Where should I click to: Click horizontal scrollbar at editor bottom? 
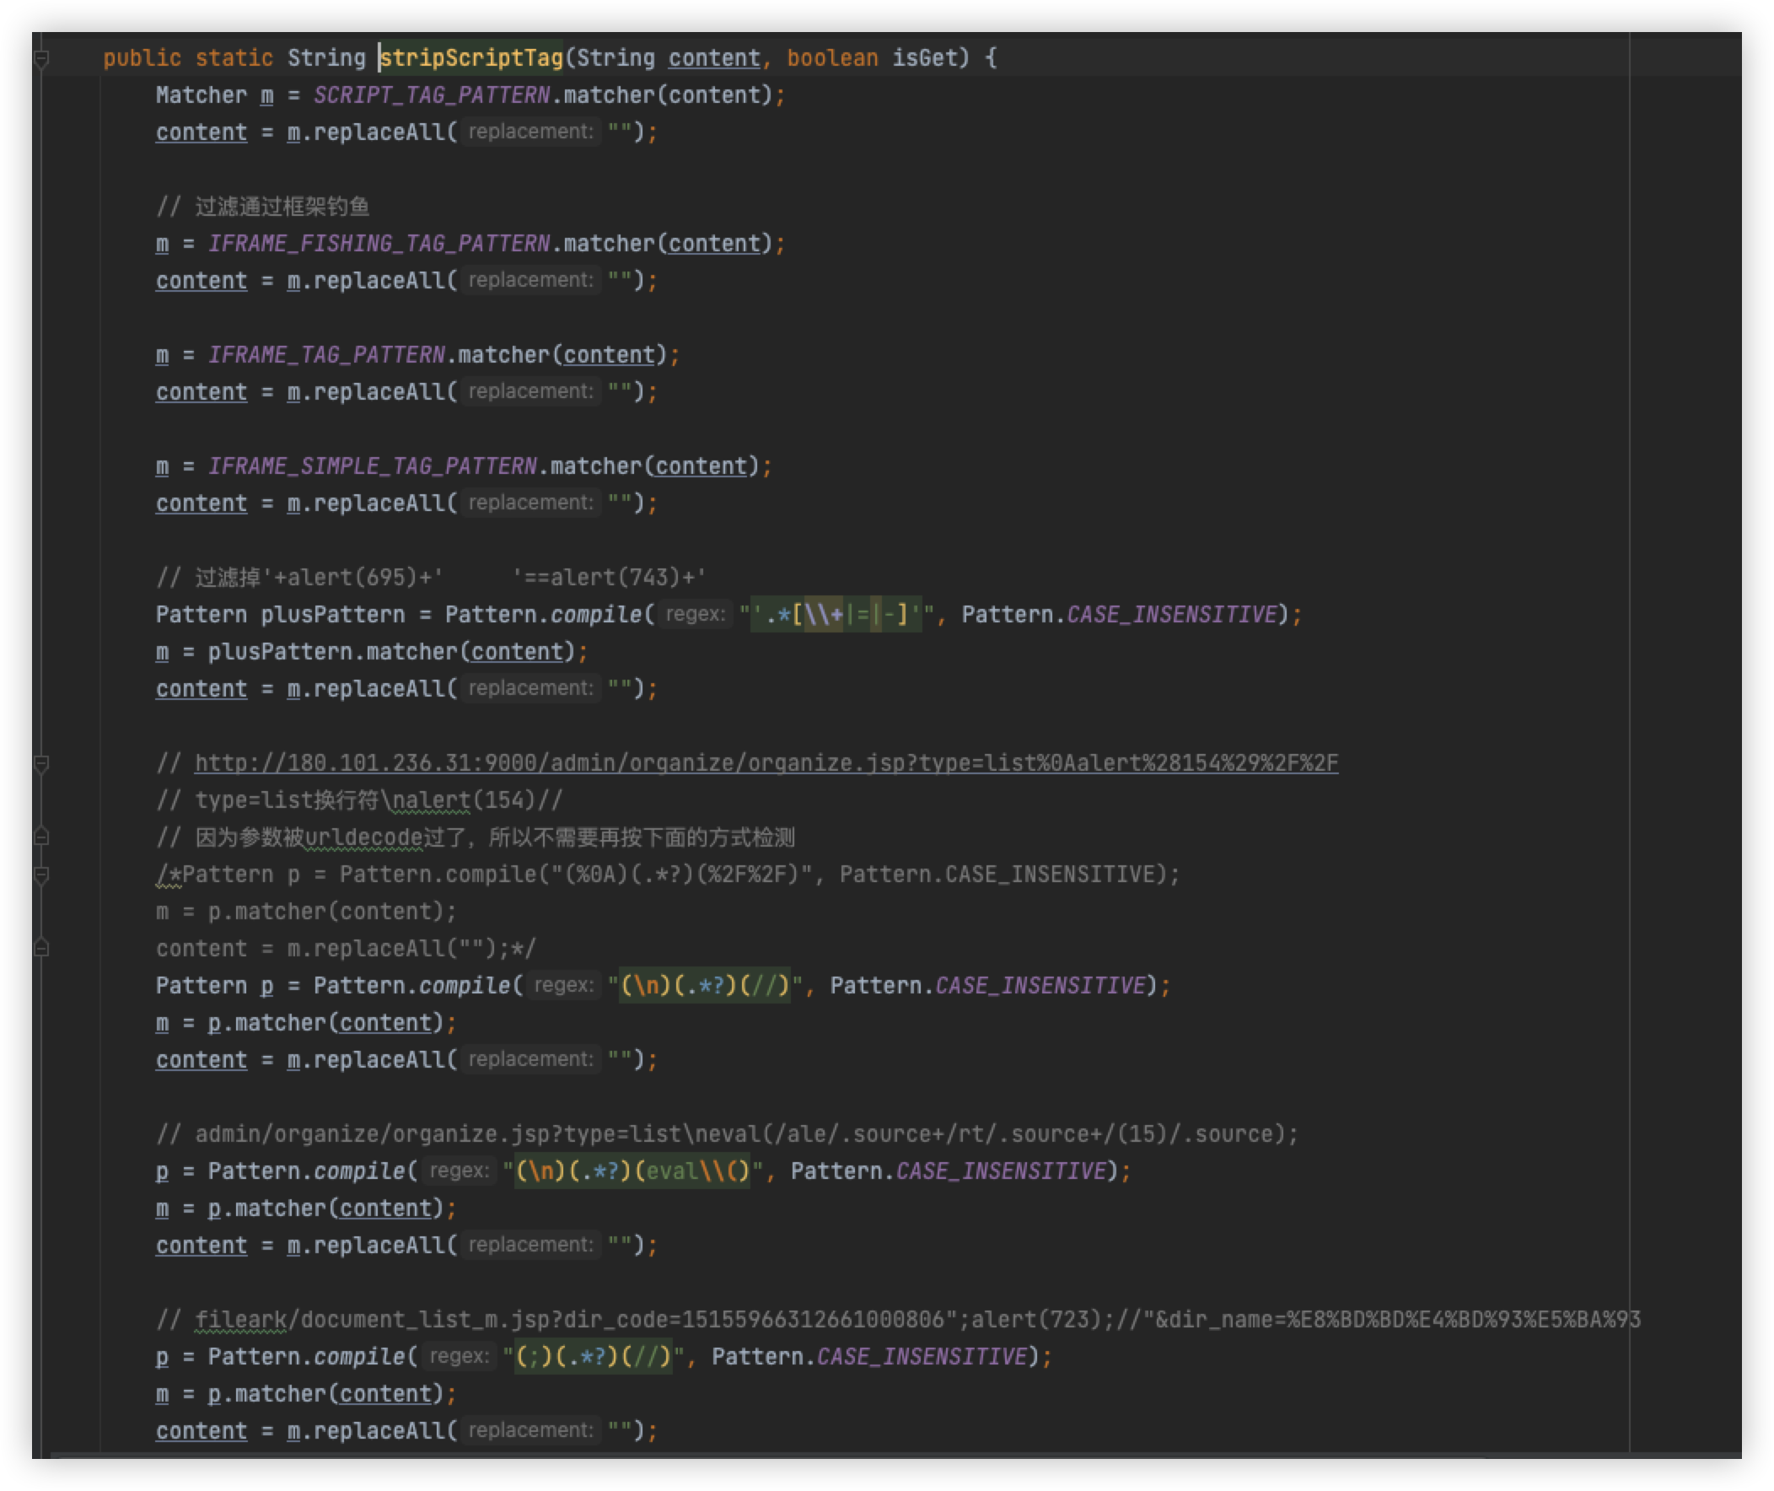761,1456
